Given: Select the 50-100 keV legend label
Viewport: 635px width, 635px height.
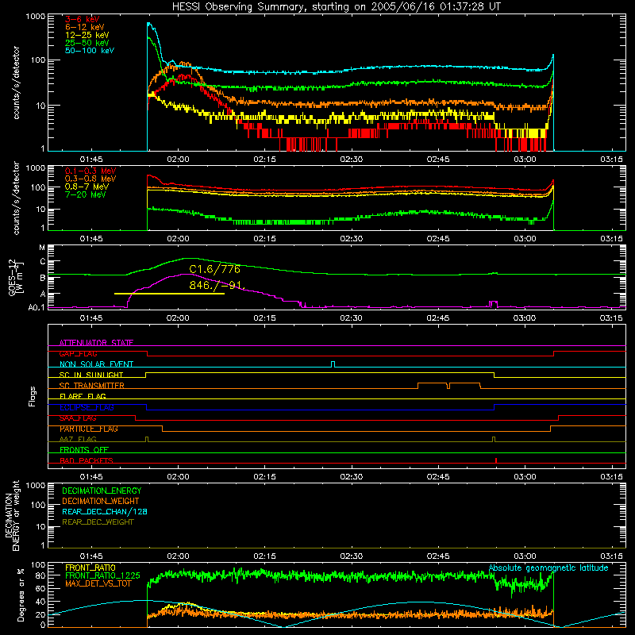Looking at the screenshot, I should (x=90, y=51).
